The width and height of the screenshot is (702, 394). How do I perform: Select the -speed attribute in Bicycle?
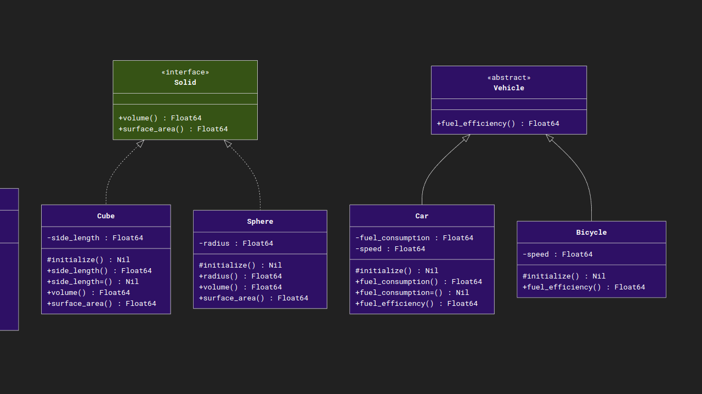557,254
